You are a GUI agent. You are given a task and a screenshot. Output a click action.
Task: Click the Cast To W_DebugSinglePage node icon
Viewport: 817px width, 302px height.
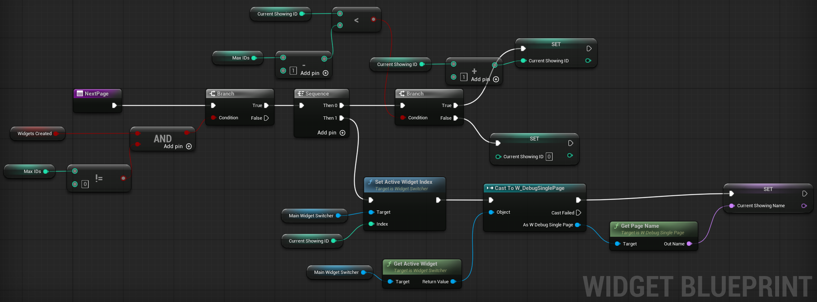(x=489, y=188)
